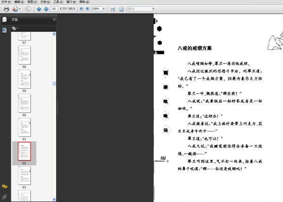Click the page count text (77 / 255)
The image size is (283, 202).
coord(67,8)
